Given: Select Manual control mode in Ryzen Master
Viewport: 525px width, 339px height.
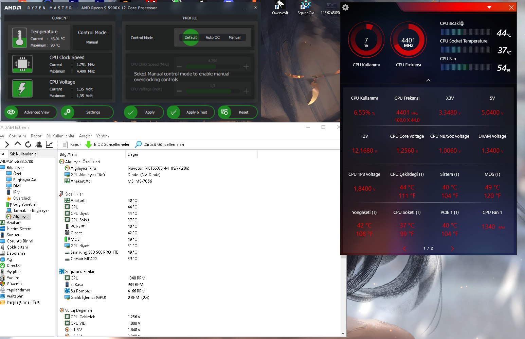Looking at the screenshot, I should point(234,37).
